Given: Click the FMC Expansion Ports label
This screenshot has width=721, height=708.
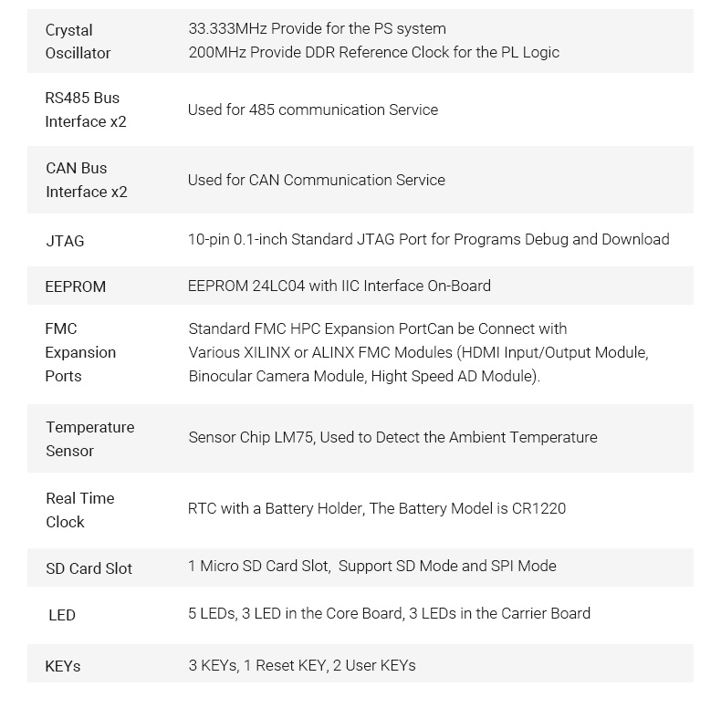Looking at the screenshot, I should [x=79, y=352].
